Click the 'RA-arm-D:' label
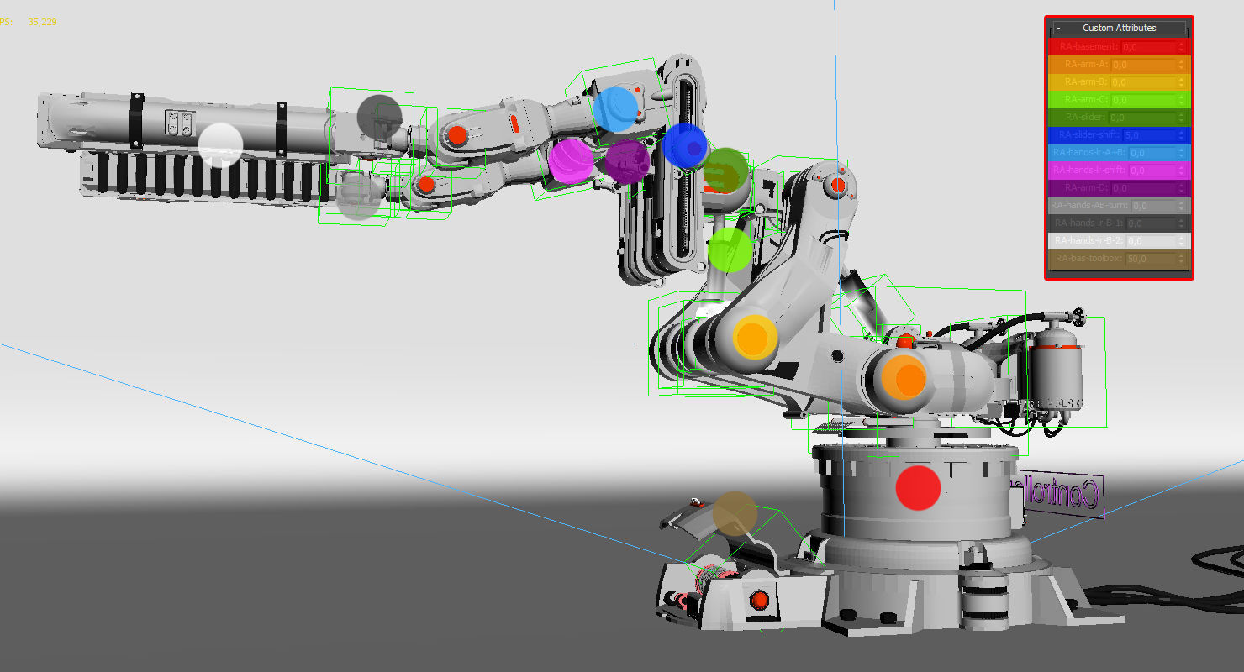 1087,188
